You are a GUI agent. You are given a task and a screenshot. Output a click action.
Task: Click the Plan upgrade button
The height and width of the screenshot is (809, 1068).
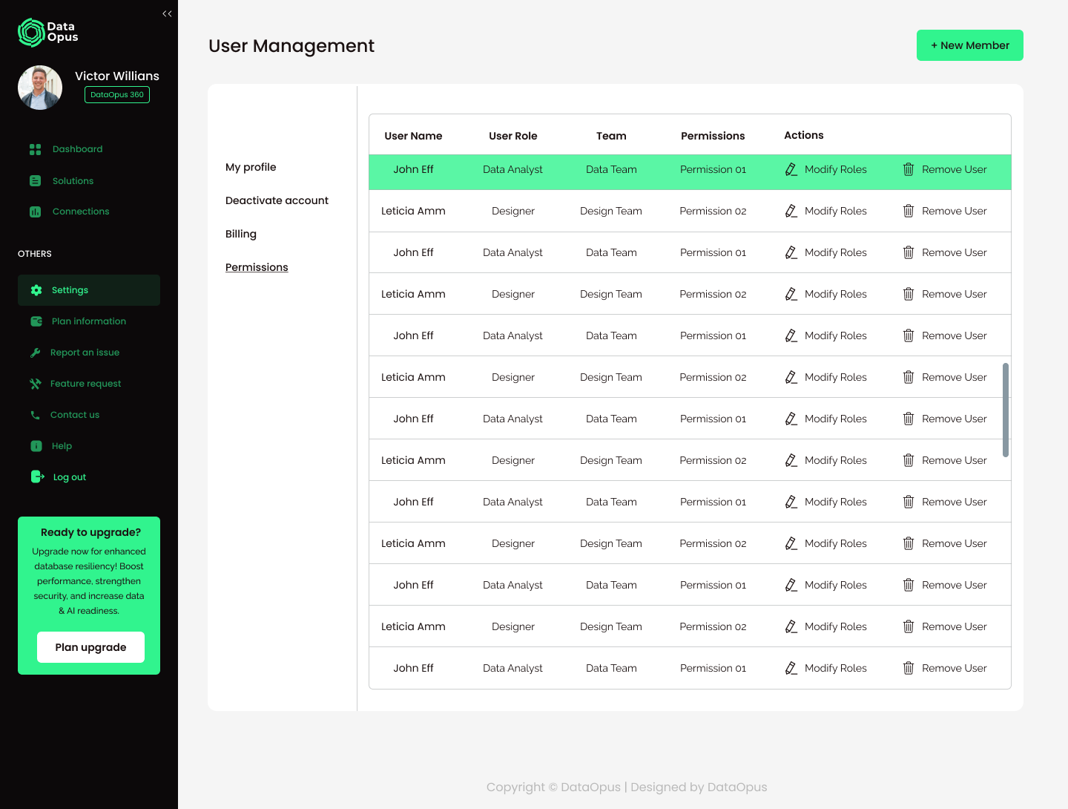point(90,647)
